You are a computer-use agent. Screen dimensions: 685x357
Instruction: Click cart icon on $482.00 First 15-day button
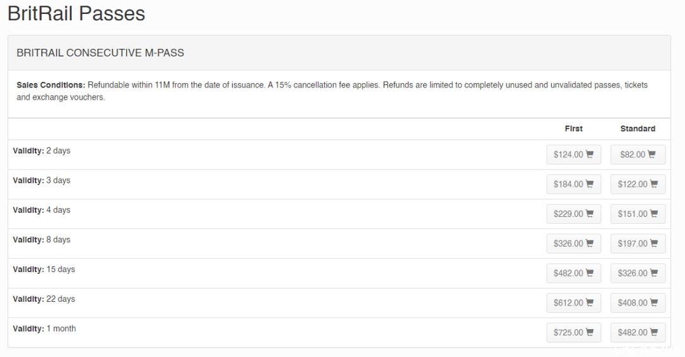tap(589, 273)
